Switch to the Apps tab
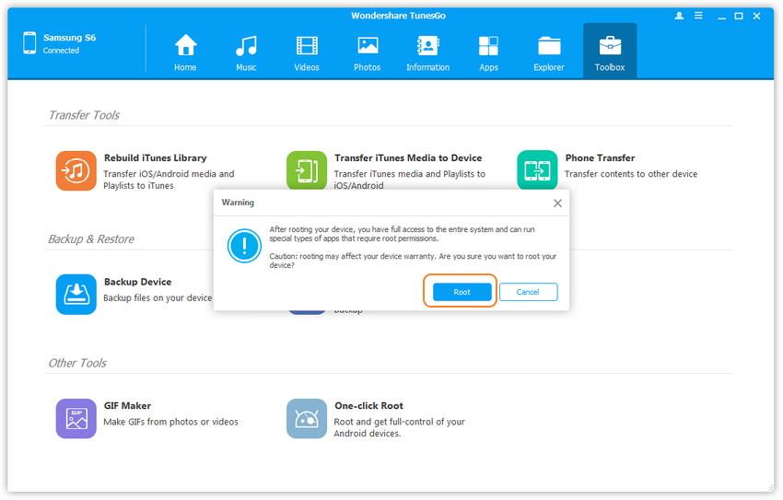Viewport: 783px width, 500px height. click(488, 52)
